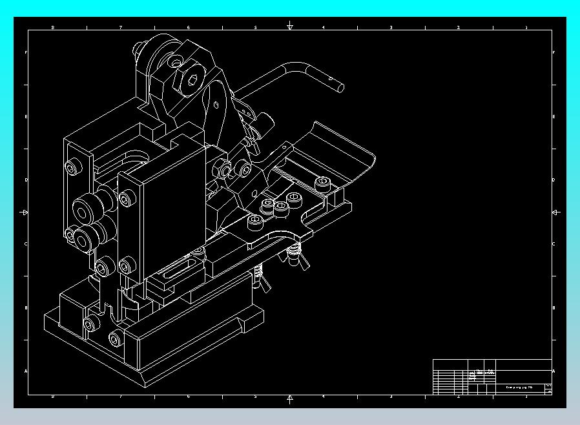Image resolution: width=580 pixels, height=425 pixels.
Task: Pick zone letter "B" on the right border
Action: (554, 307)
